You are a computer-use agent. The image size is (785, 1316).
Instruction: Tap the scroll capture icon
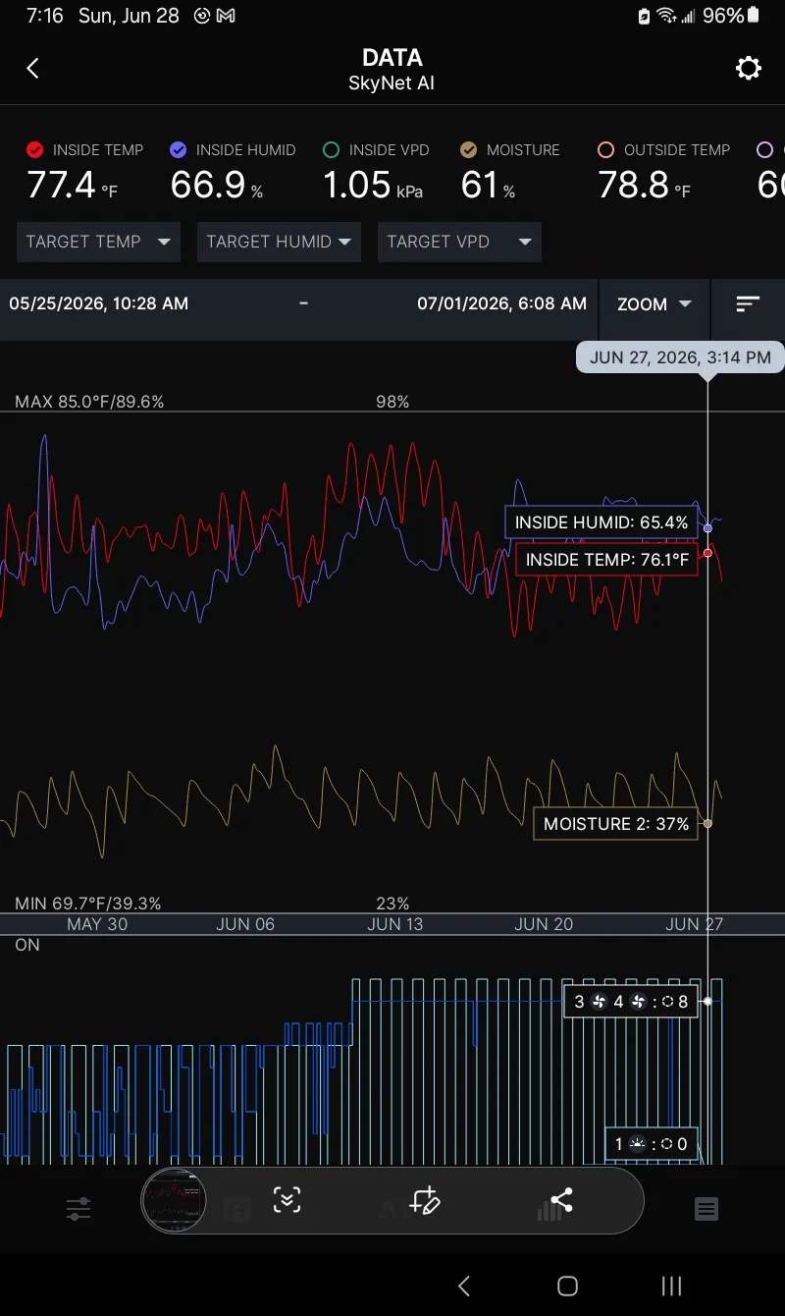(x=287, y=1200)
